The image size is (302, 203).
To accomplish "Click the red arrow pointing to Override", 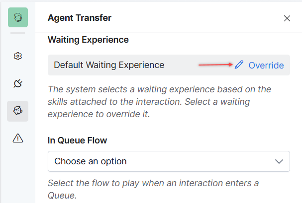I will (215, 65).
